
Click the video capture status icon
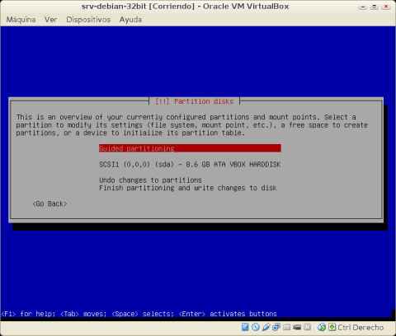click(x=297, y=327)
